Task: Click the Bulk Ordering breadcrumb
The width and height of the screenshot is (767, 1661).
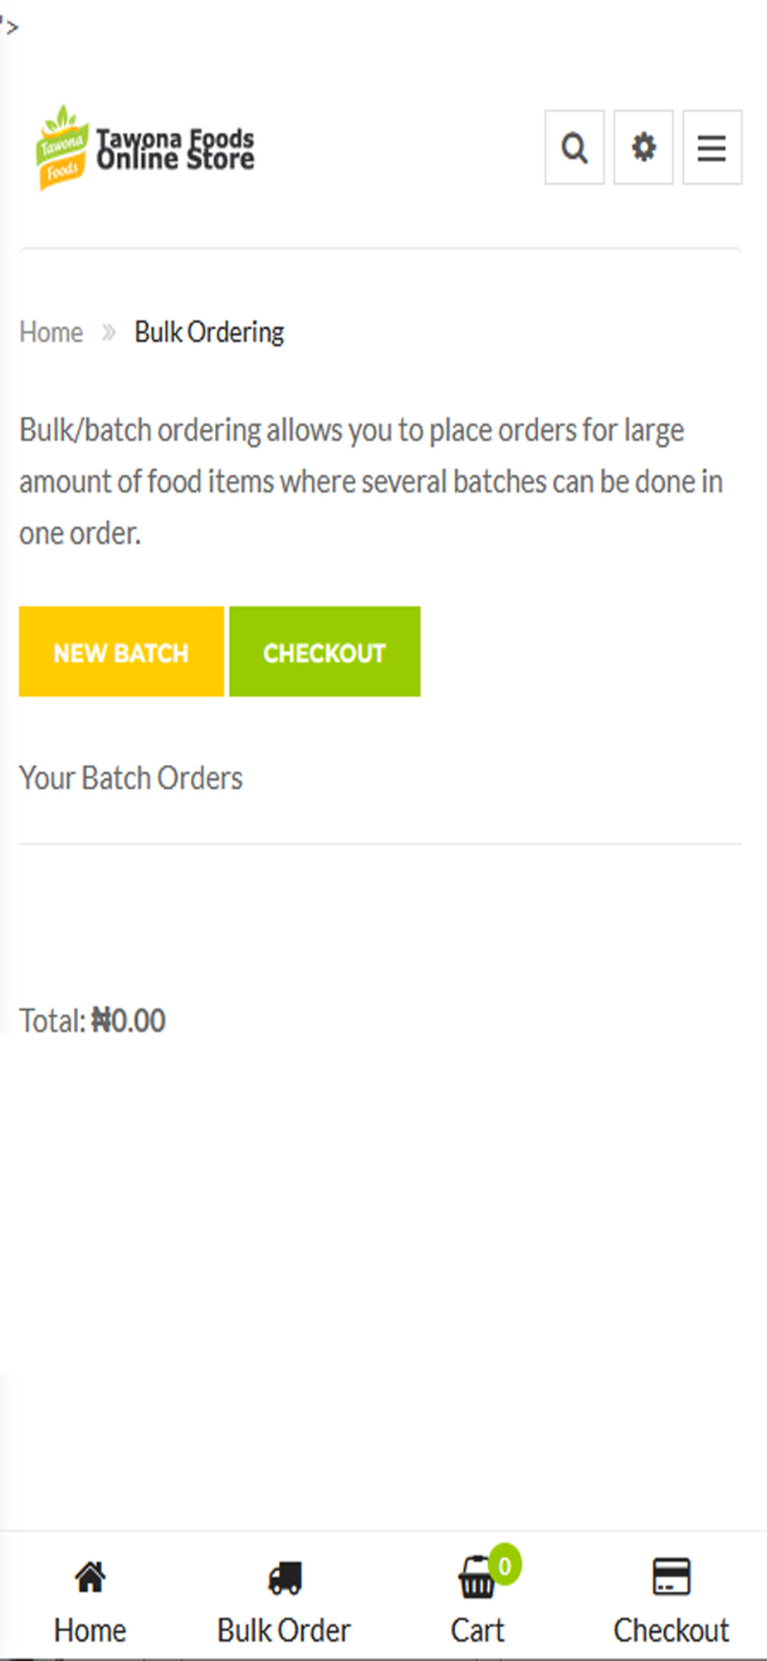Action: pos(209,332)
